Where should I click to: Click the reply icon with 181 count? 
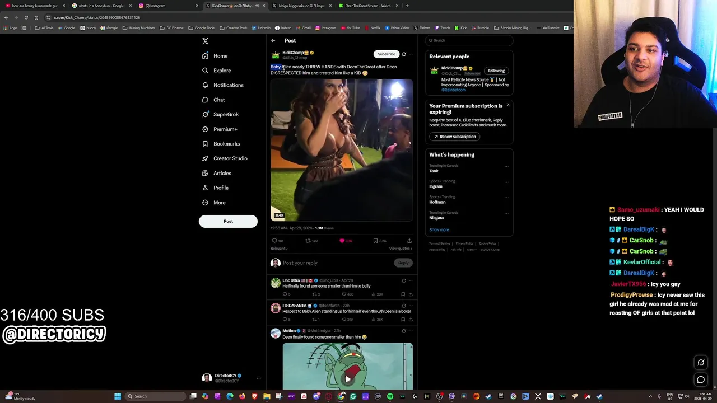pyautogui.click(x=274, y=241)
